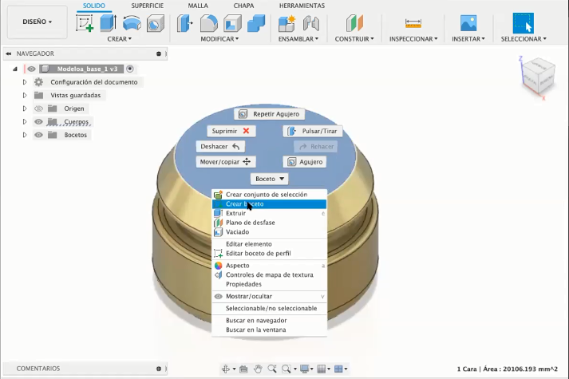Image resolution: width=569 pixels, height=379 pixels.
Task: Select the Revolve tool icon
Action: point(132,24)
